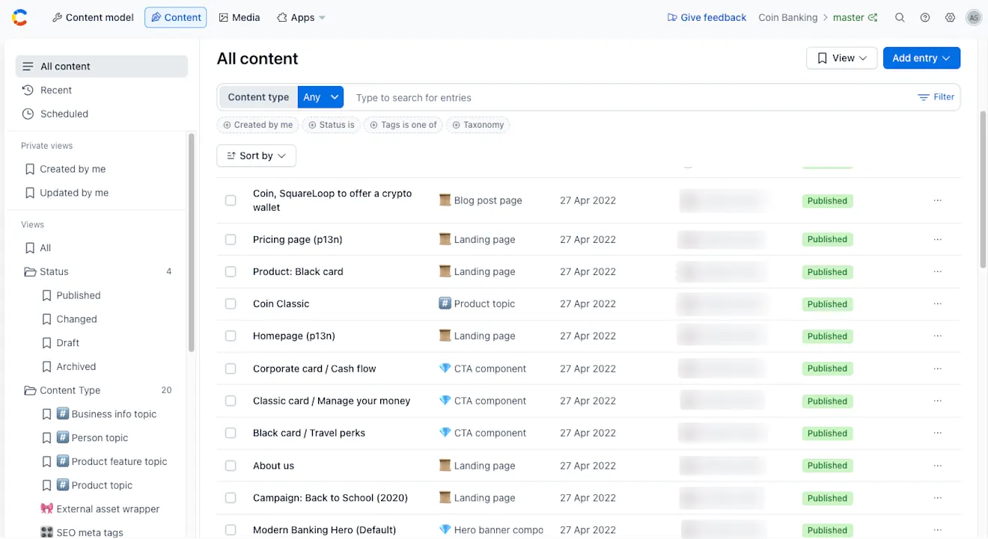Click the bookmark icon beside Created by me view

coord(30,169)
